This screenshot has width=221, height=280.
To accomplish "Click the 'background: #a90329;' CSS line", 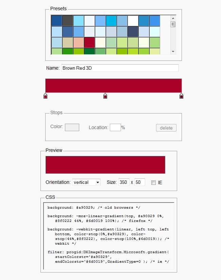I will tap(94, 208).
